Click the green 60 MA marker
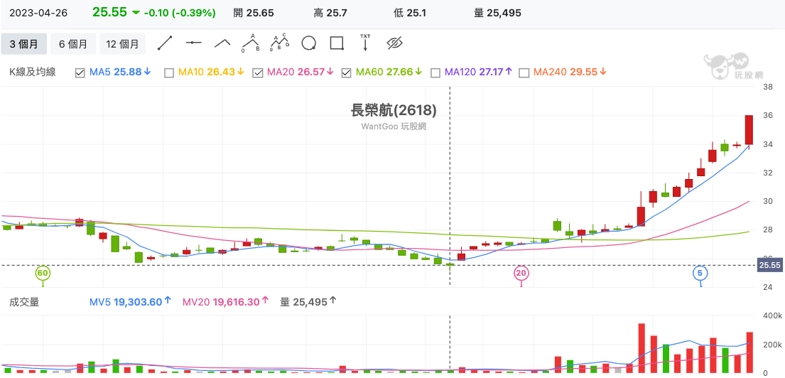The image size is (785, 378). [x=43, y=273]
